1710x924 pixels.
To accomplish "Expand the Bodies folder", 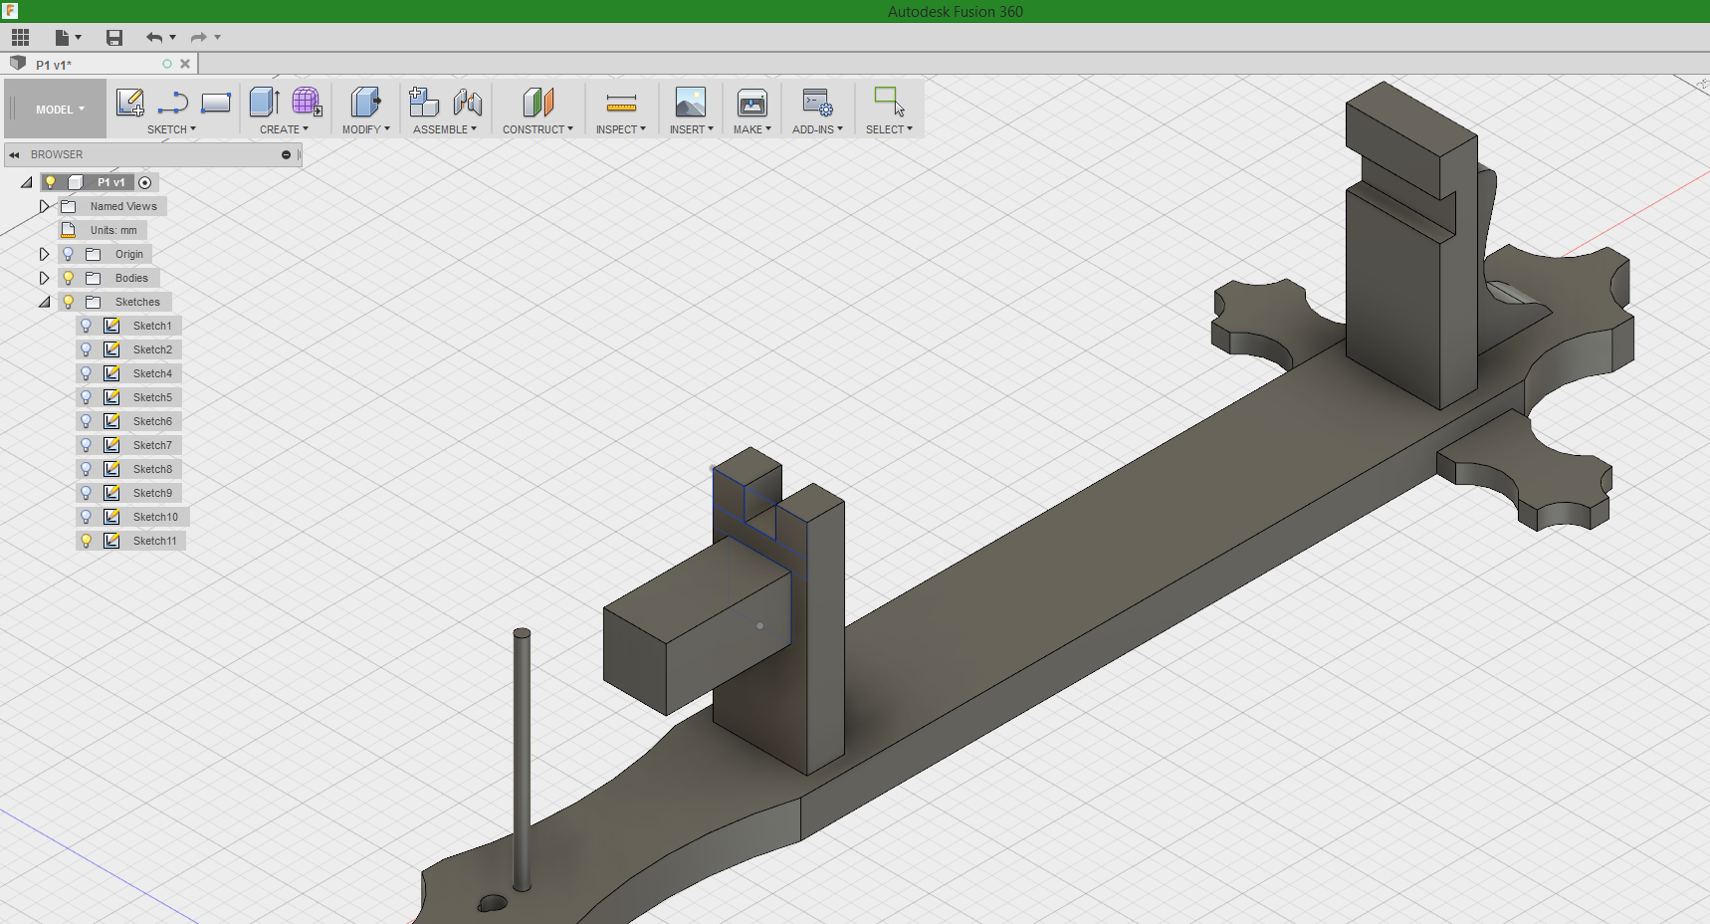I will tap(44, 278).
